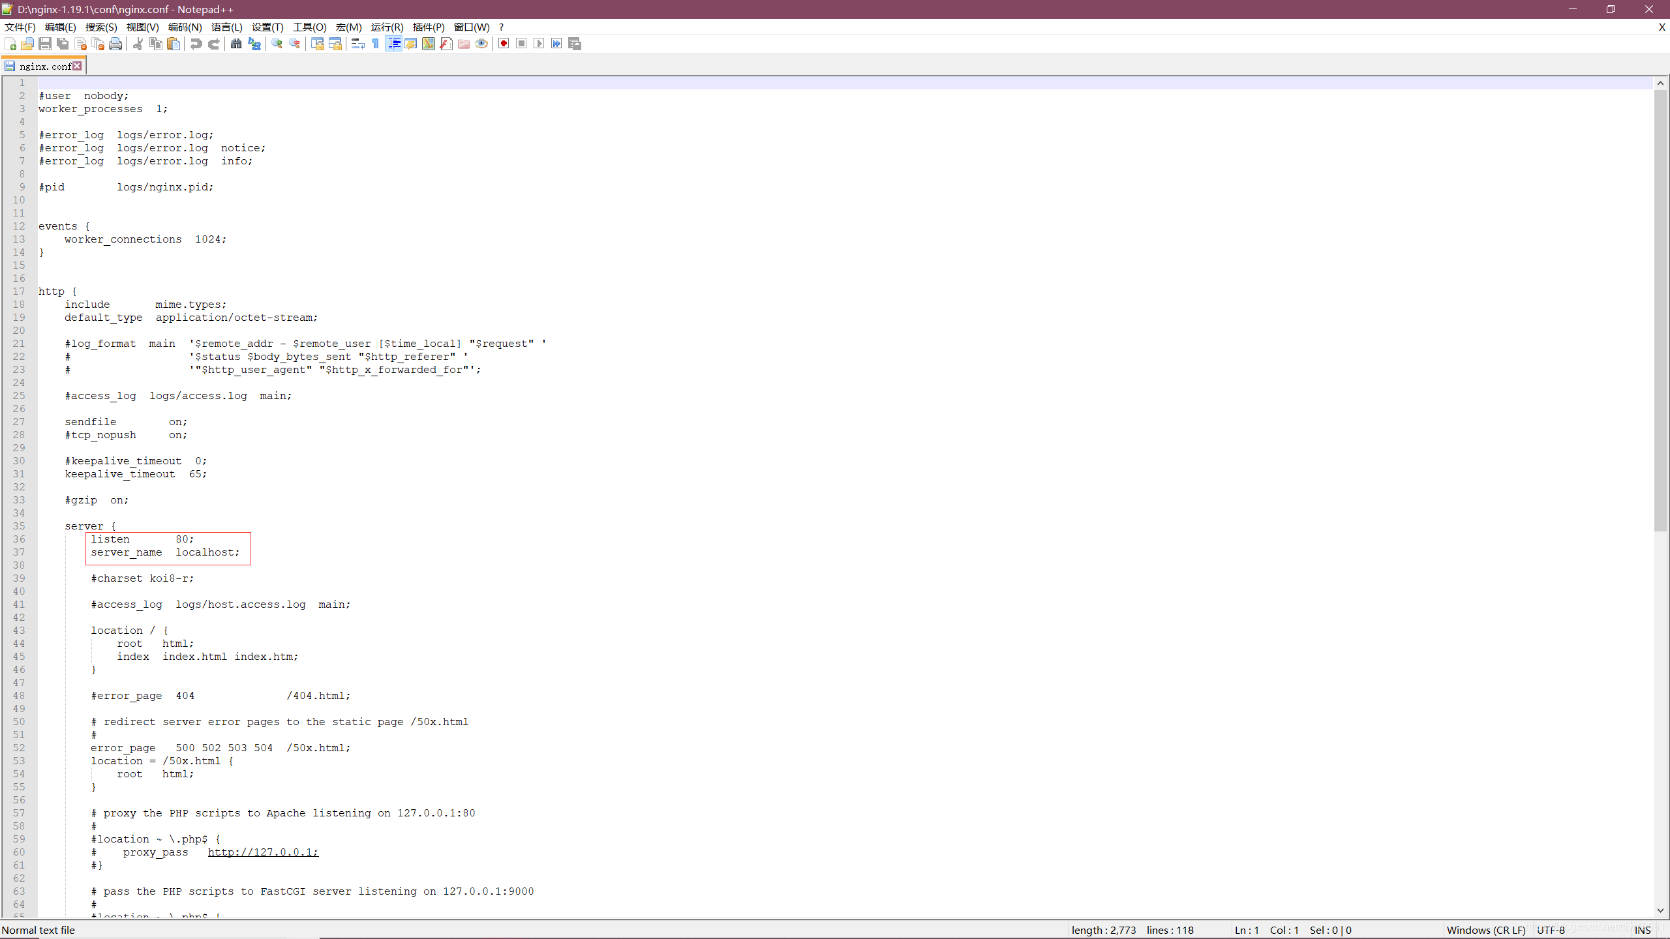
Task: Click the scrollbar down arrow
Action: pyautogui.click(x=1660, y=910)
